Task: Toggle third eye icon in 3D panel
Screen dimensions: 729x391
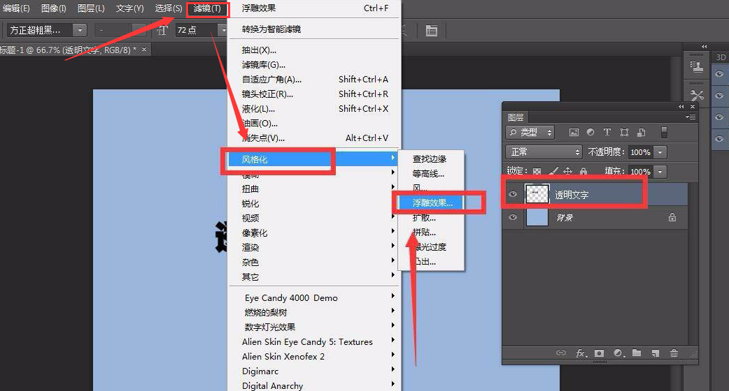Action: [719, 117]
